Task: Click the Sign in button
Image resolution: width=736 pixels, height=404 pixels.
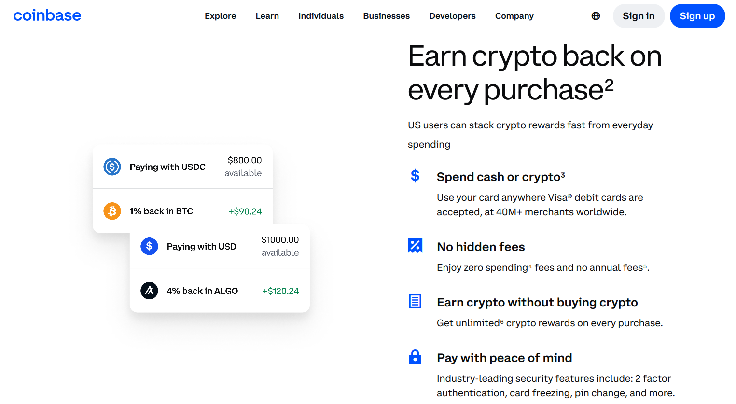Action: pyautogui.click(x=639, y=16)
